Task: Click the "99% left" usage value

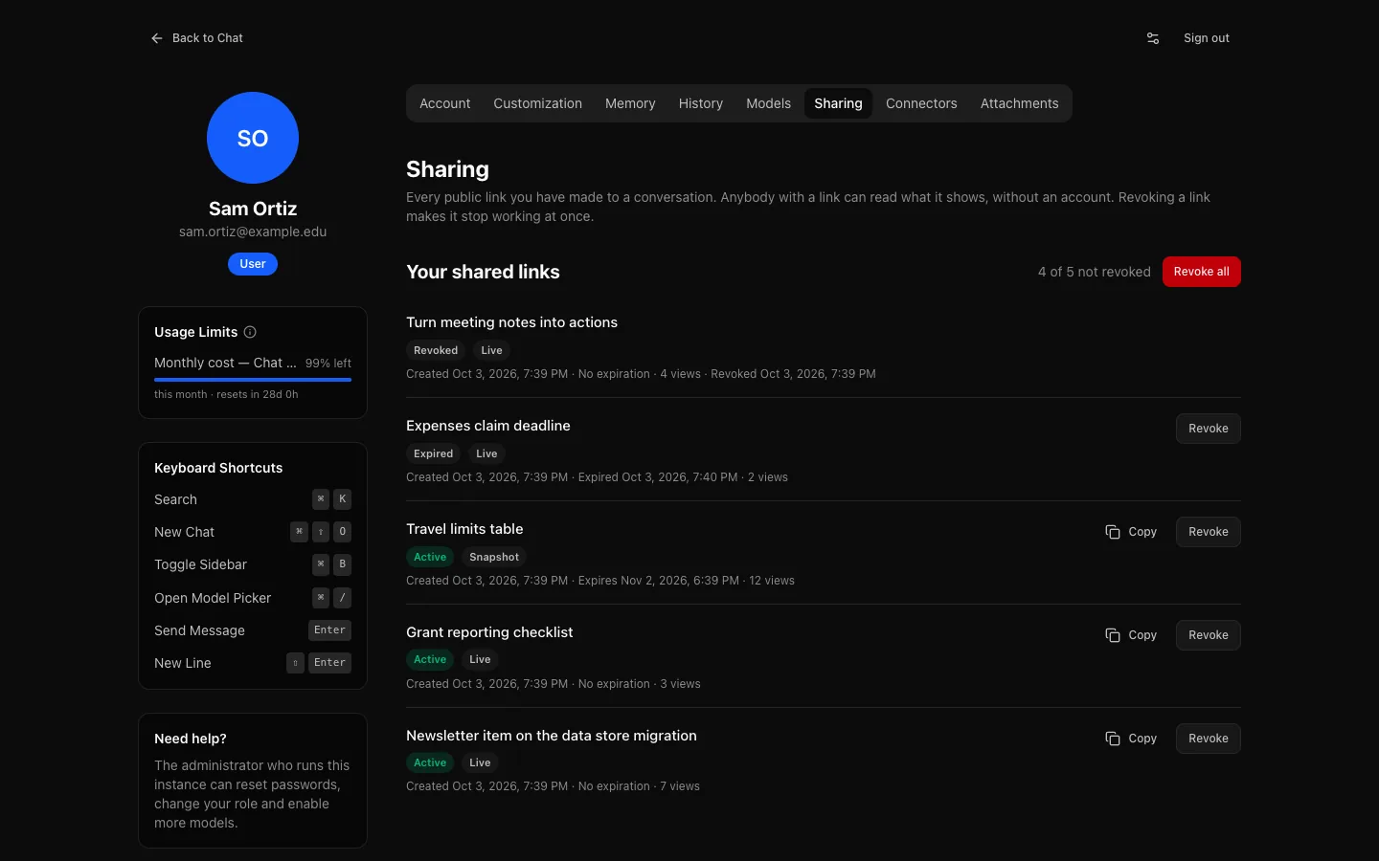Action: [x=328, y=364]
